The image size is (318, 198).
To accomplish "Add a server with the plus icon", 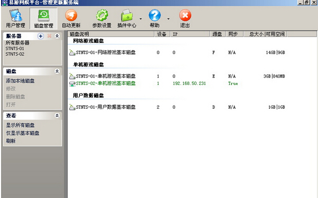I will (41, 36).
